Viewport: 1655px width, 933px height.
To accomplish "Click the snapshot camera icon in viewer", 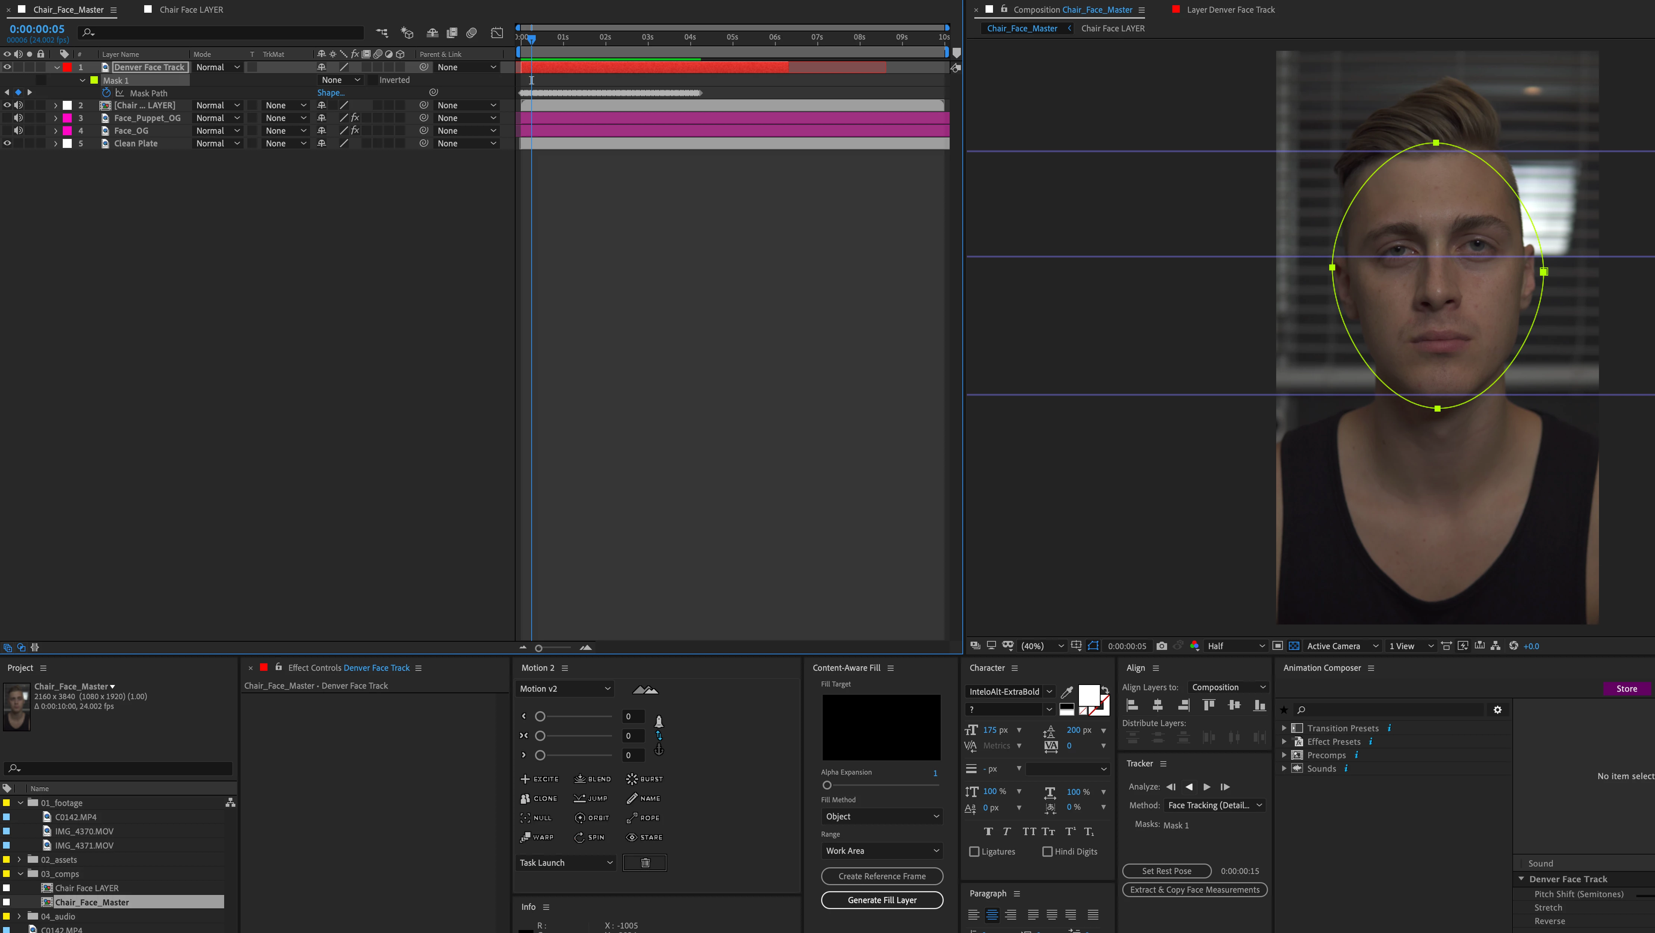I will [x=1161, y=646].
